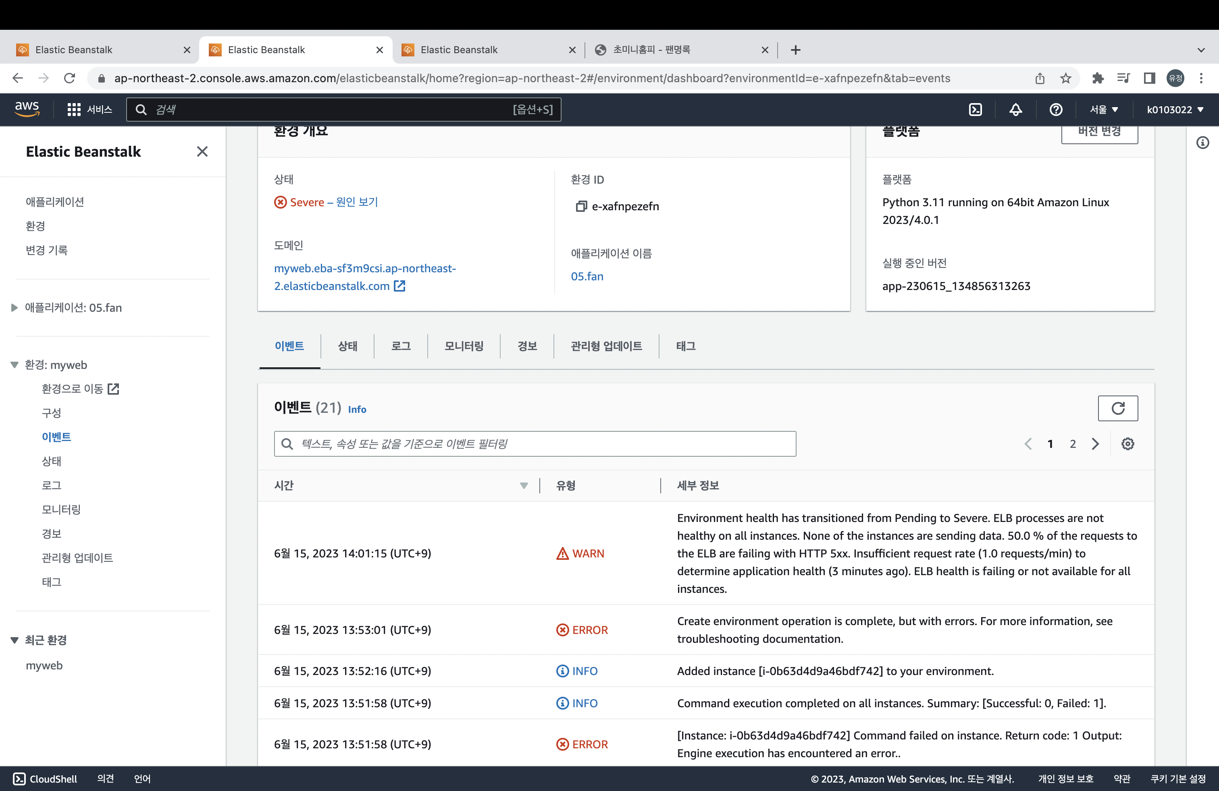The height and width of the screenshot is (791, 1219).
Task: Go to next events page arrow
Action: coord(1095,443)
